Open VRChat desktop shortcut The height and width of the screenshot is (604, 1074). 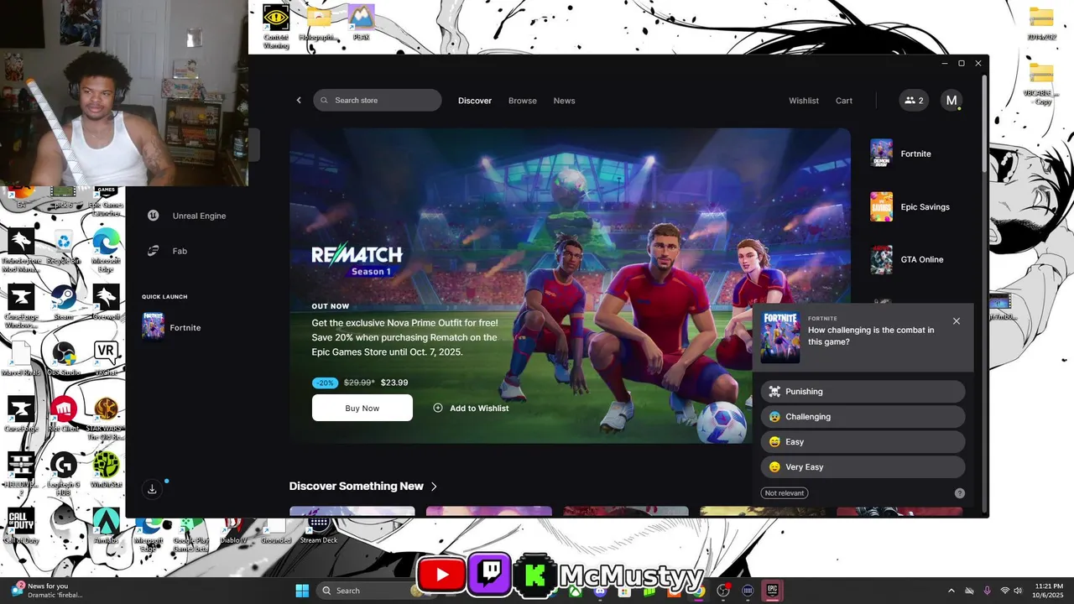(x=106, y=358)
